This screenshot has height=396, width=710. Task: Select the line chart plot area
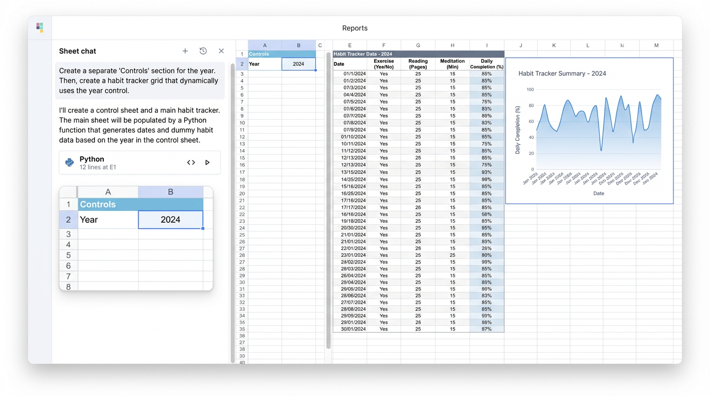[x=599, y=129]
